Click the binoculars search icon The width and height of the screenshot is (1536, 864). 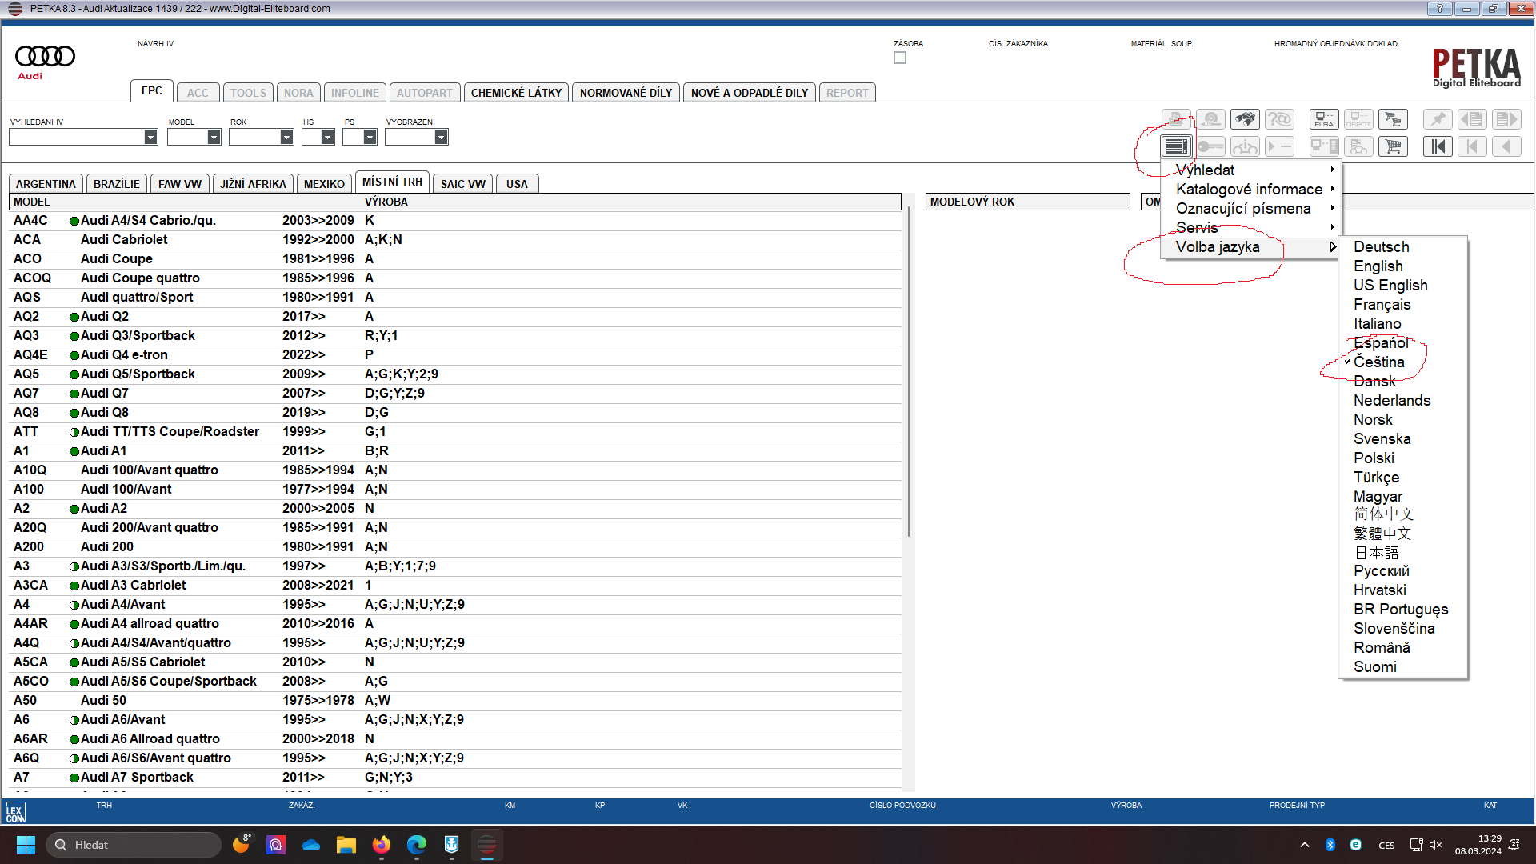(x=1245, y=120)
